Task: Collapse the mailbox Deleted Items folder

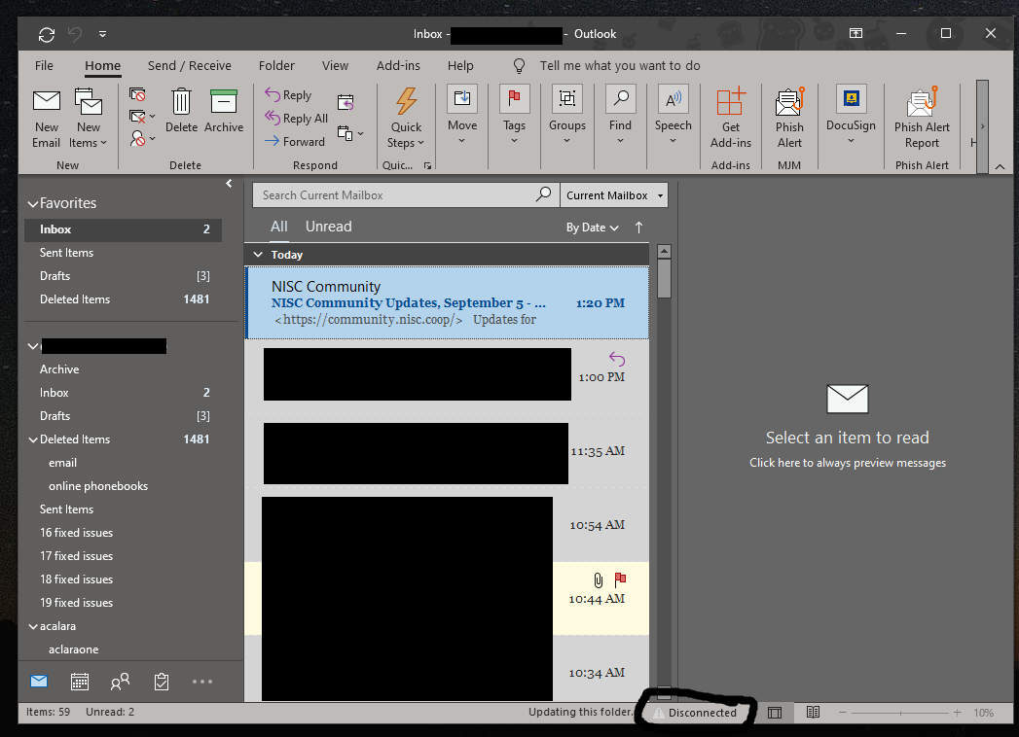Action: 32,439
